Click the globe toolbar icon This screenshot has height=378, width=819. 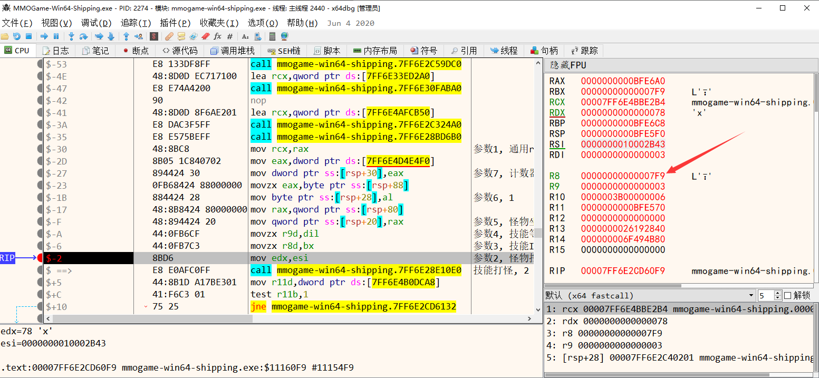click(x=285, y=36)
